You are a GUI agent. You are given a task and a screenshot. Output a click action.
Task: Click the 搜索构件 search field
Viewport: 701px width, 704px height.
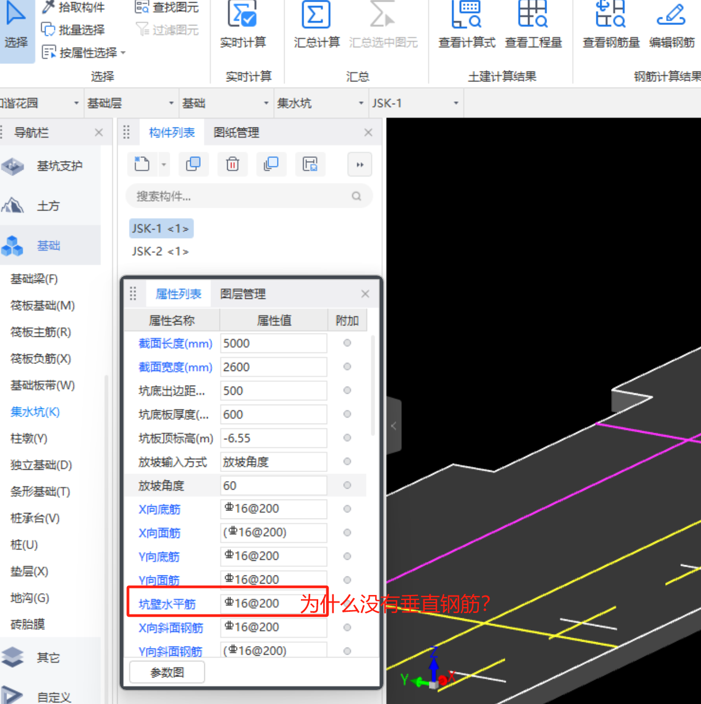tap(249, 196)
